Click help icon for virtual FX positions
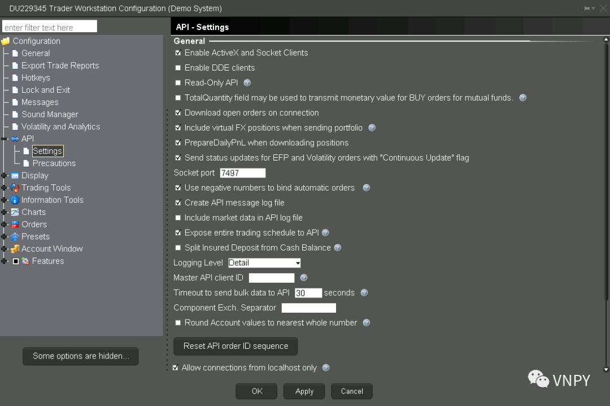610x406 pixels. pos(372,128)
